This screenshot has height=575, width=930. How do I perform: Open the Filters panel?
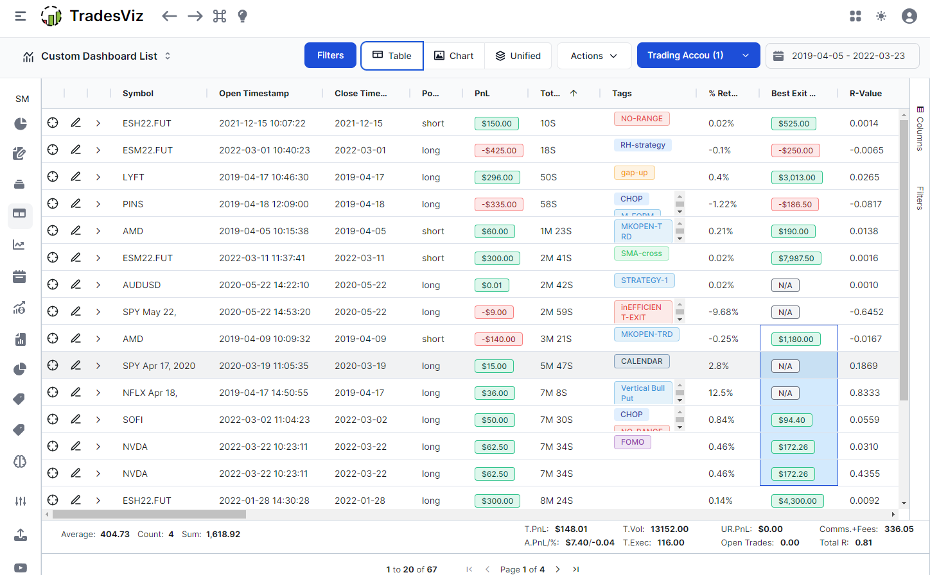tap(330, 55)
